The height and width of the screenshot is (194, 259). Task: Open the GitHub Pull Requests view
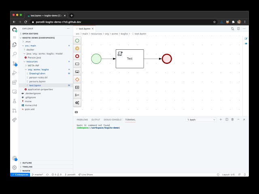coord(15,110)
